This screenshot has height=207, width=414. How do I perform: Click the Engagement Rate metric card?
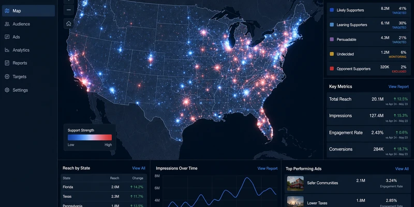[x=368, y=134]
